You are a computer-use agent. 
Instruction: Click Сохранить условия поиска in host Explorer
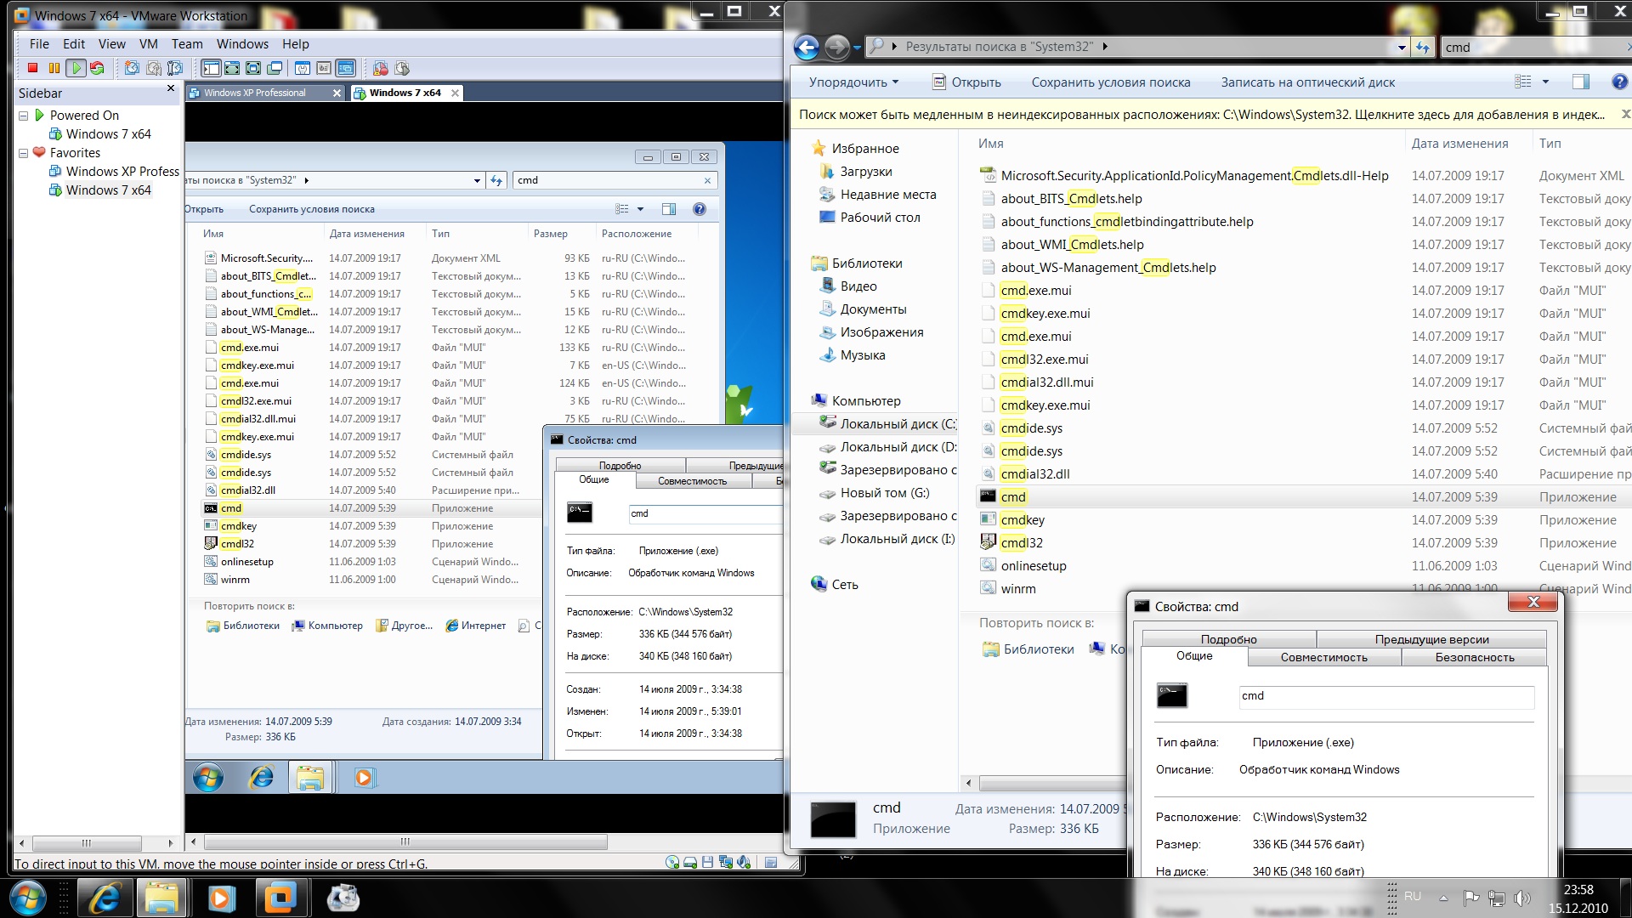click(1110, 82)
